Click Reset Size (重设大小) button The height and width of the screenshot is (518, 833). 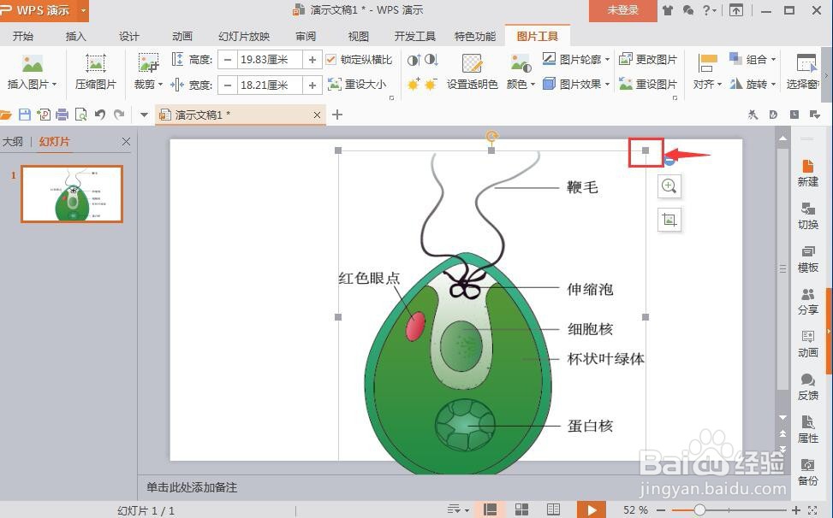tap(357, 84)
